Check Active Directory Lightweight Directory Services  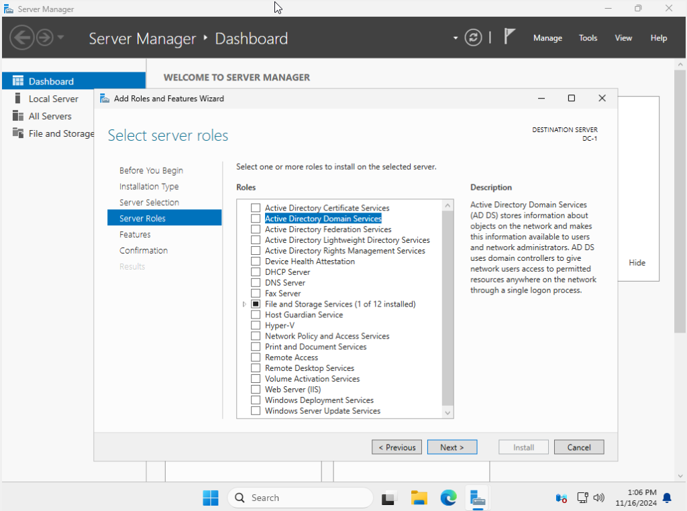pyautogui.click(x=256, y=239)
